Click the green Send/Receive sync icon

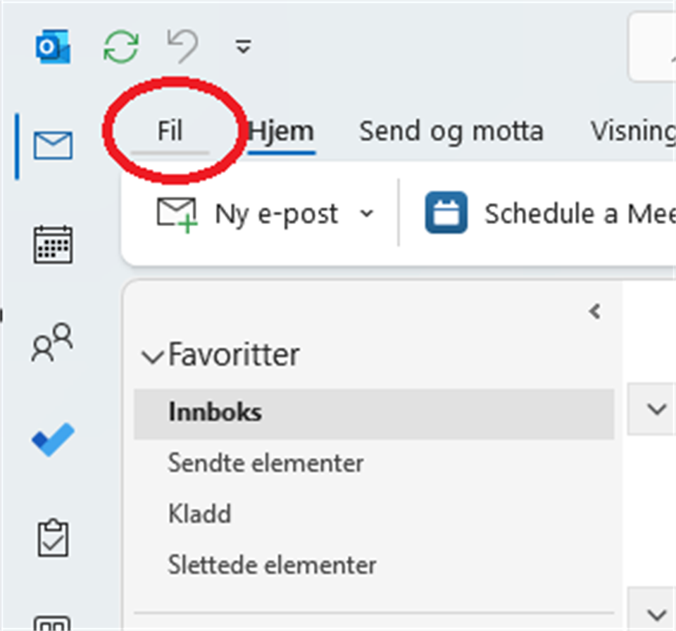tap(121, 47)
